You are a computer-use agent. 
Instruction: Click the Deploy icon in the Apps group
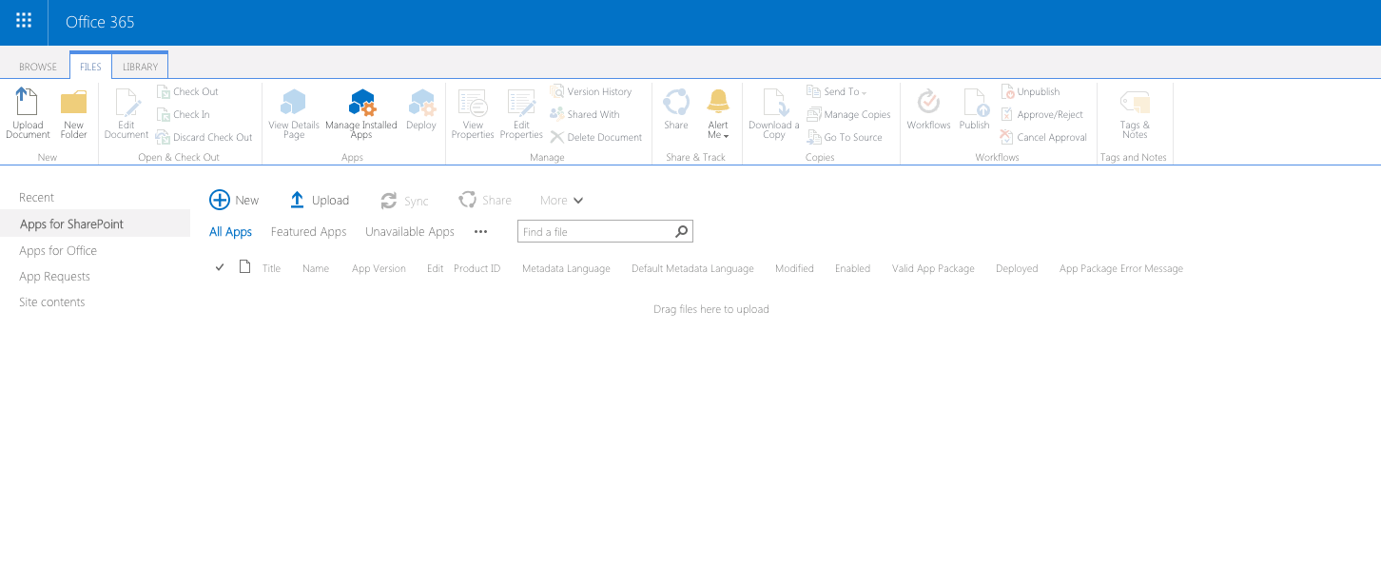[x=420, y=110]
